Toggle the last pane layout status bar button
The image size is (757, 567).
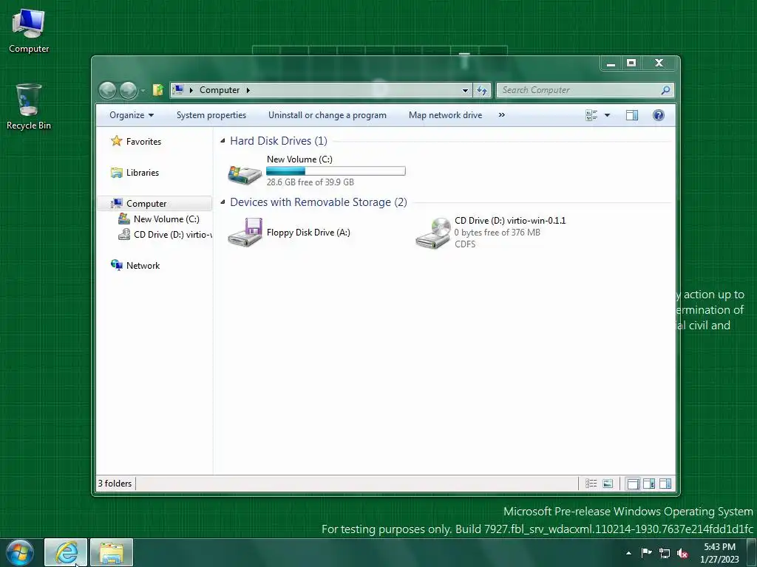tap(665, 484)
